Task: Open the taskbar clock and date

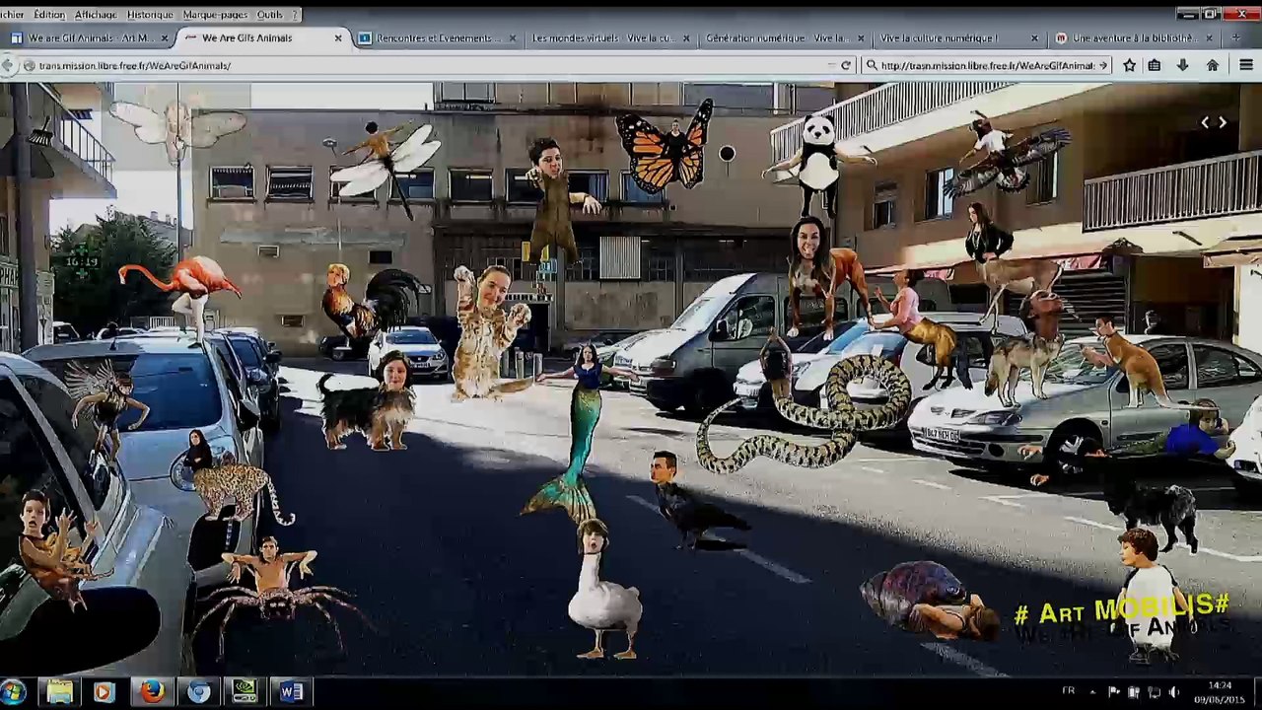Action: 1220,692
